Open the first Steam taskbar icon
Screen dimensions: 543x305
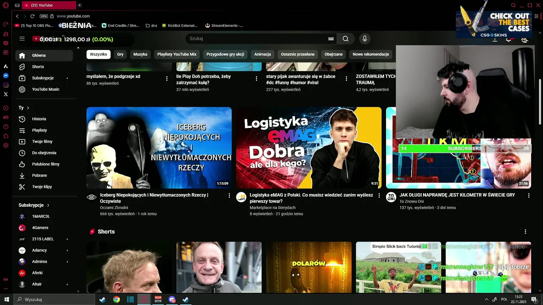(x=102, y=299)
